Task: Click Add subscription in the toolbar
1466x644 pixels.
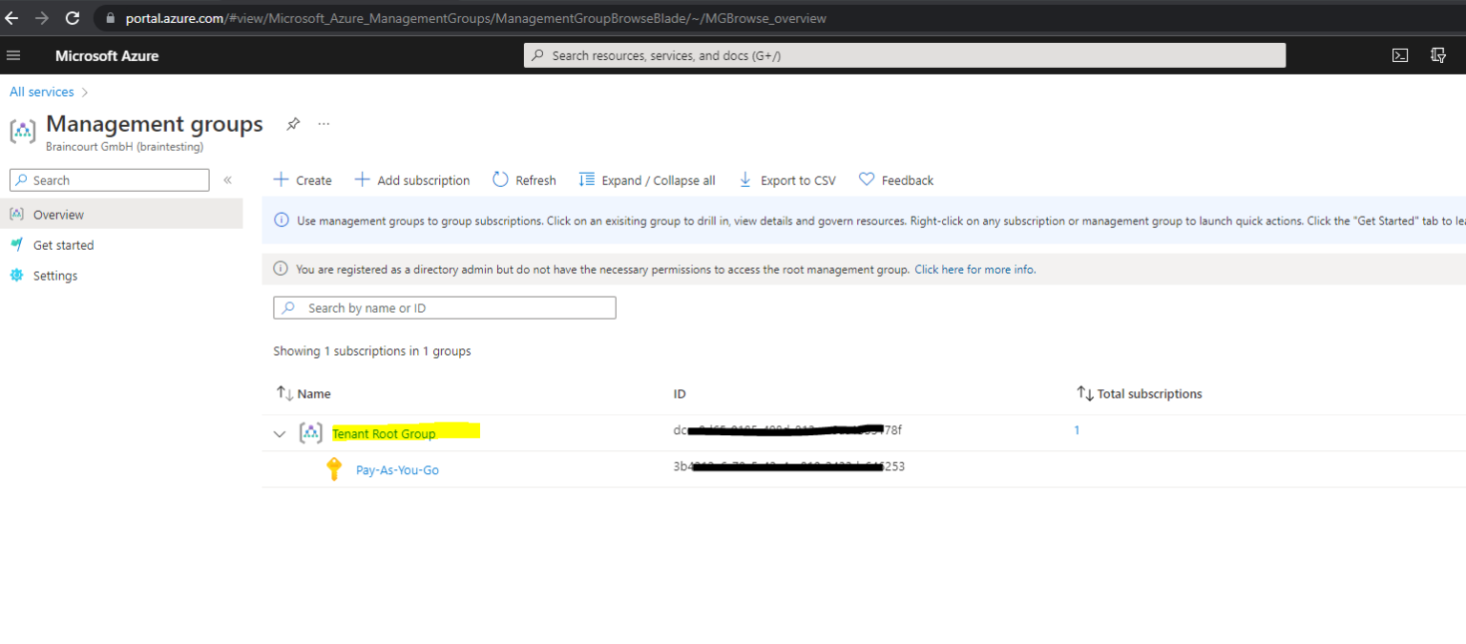Action: tap(412, 179)
